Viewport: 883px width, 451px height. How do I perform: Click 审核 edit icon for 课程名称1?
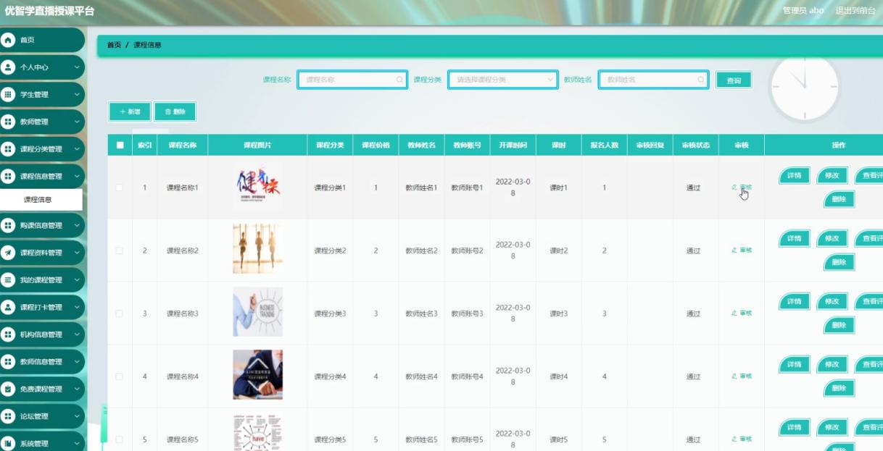tap(734, 187)
